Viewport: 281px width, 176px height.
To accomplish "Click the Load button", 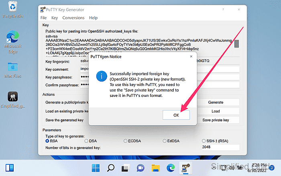I will pos(216,111).
